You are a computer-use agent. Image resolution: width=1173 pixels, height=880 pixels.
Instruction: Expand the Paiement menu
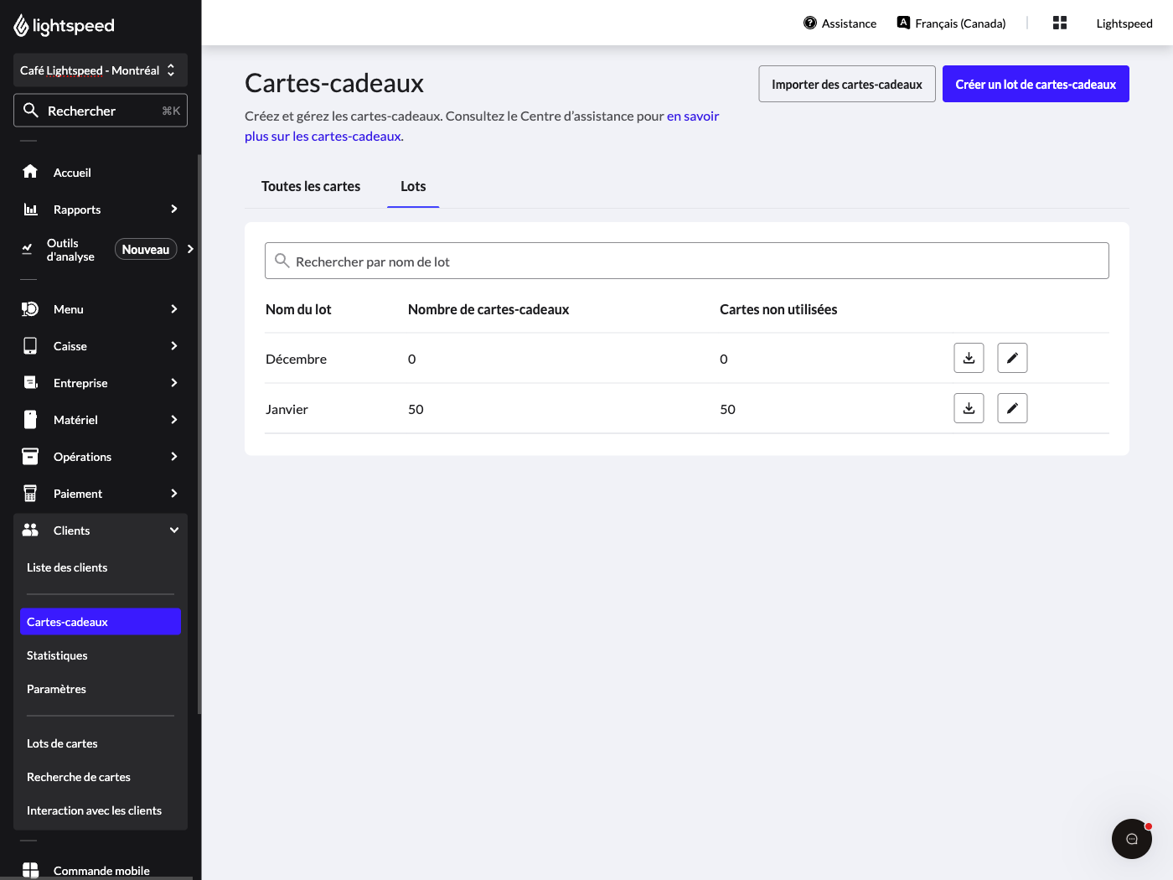coord(101,494)
